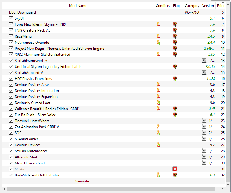Click BodySlide and Outfit Studio conflict icon
This screenshot has height=193, width=231.
click(x=158, y=175)
